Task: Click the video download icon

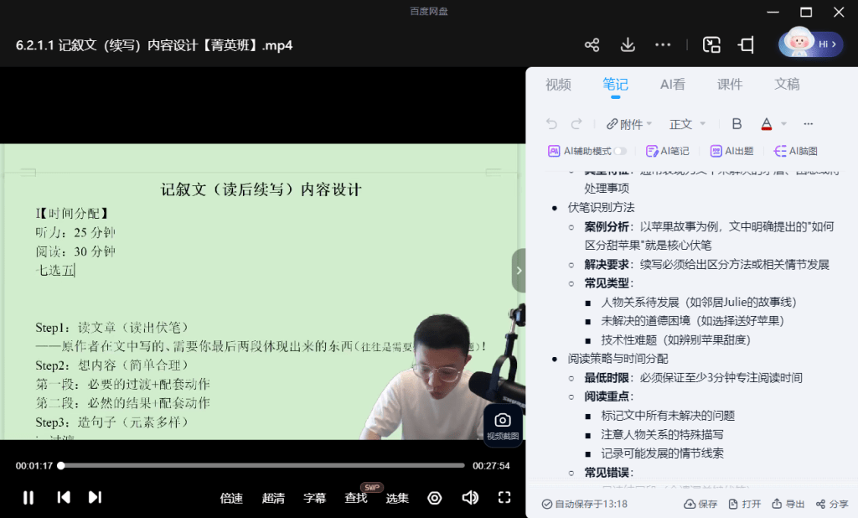Action: (627, 45)
